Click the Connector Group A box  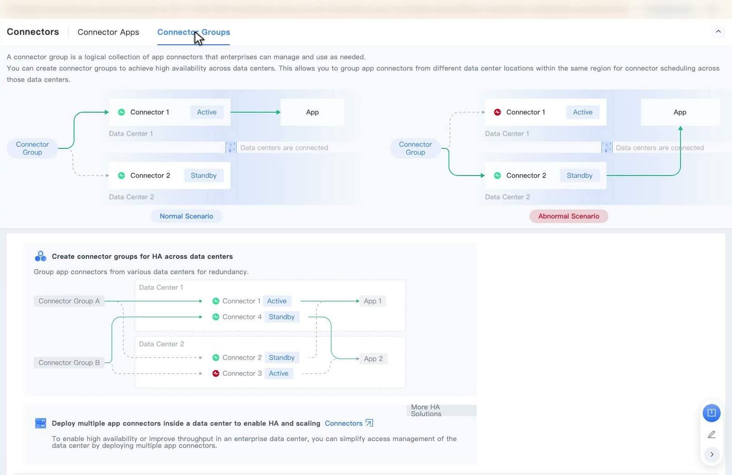69,301
